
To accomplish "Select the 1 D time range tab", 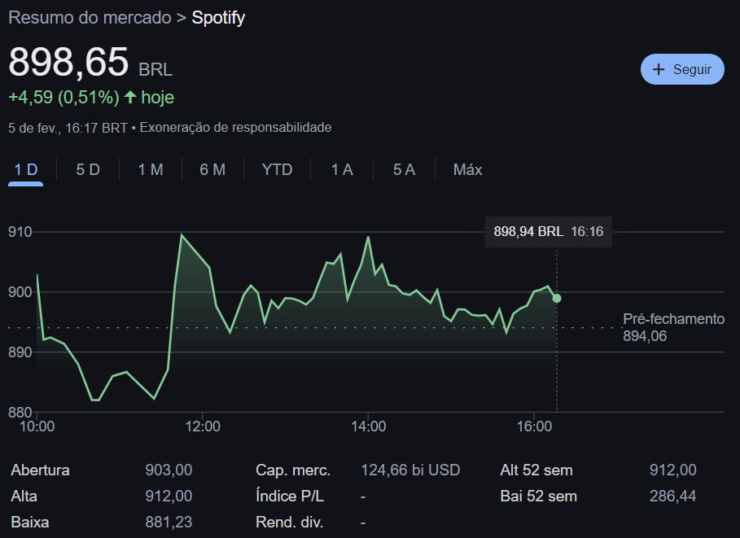I will point(26,169).
